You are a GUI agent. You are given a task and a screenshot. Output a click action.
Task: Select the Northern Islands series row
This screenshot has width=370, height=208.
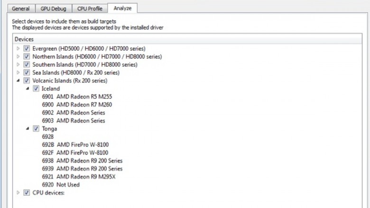point(97,56)
